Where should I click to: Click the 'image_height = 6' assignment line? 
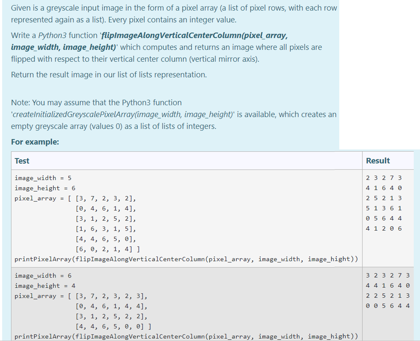[44, 188]
